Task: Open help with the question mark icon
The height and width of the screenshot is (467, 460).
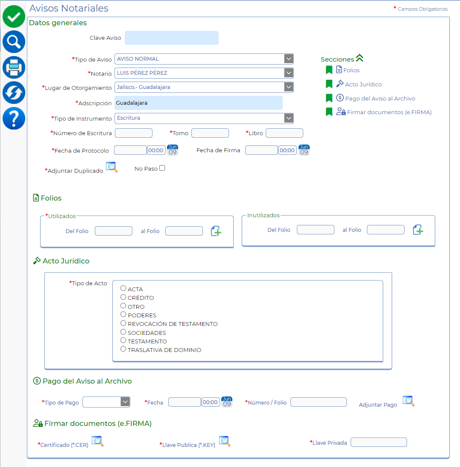Action: coord(14,118)
